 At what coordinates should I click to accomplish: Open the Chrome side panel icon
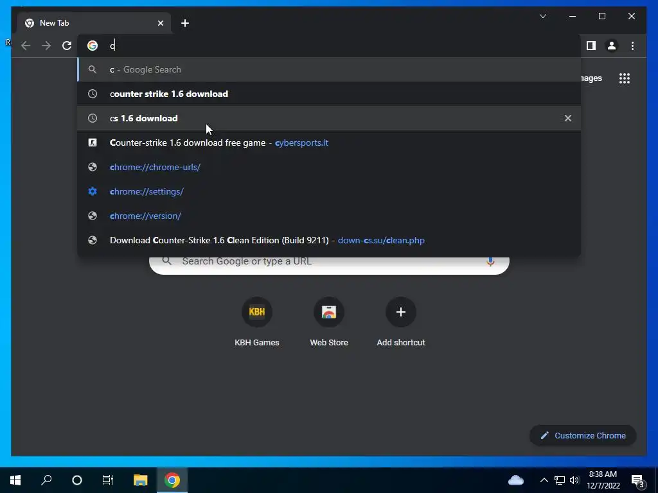click(x=591, y=46)
